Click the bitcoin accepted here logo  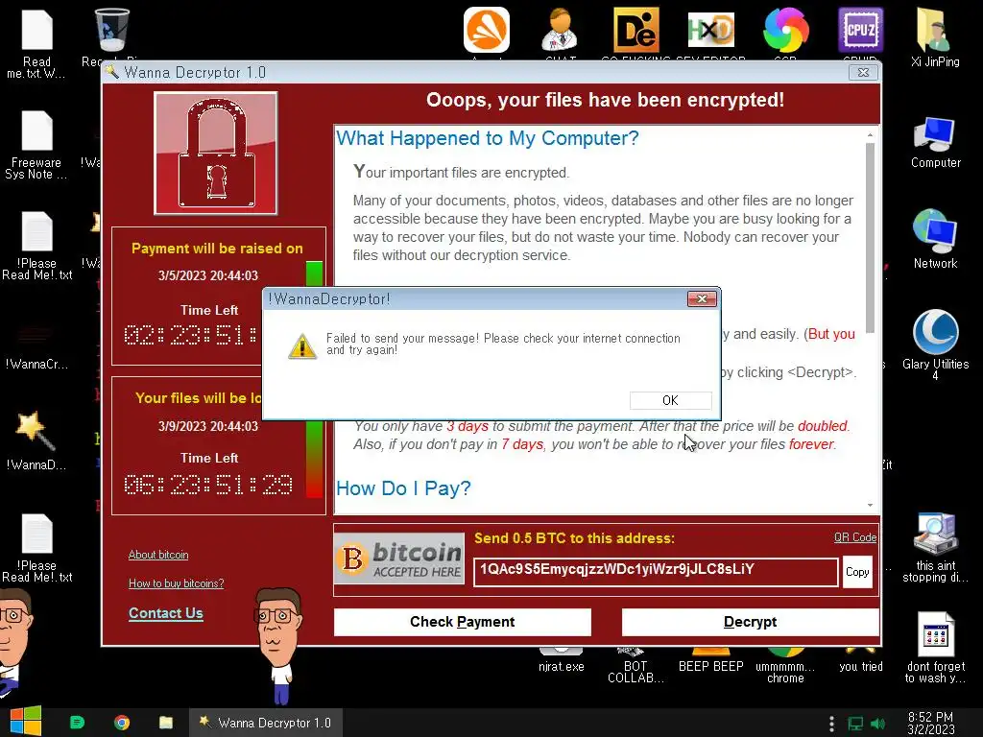point(399,559)
